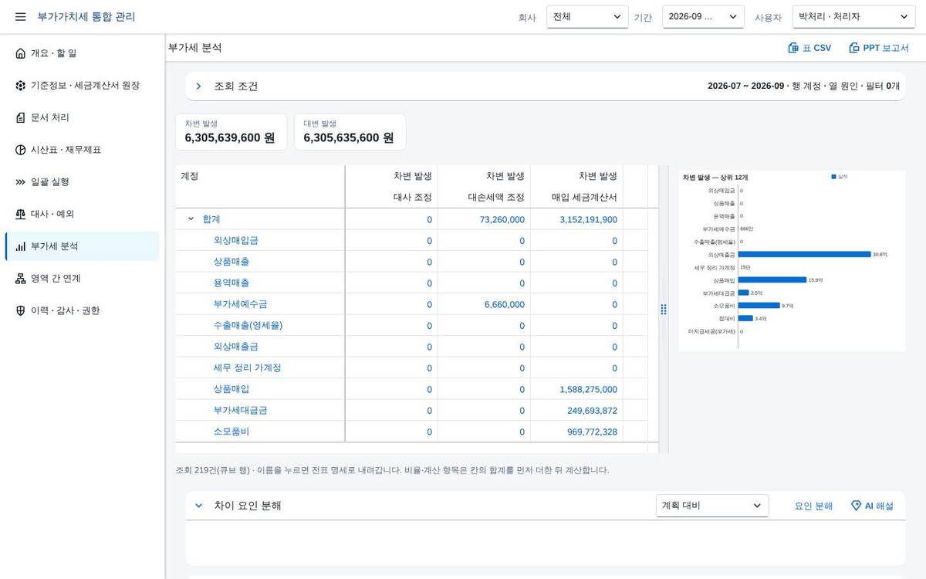
Task: Click the scales icon beside 대사 · 예외
Action: pyautogui.click(x=21, y=214)
